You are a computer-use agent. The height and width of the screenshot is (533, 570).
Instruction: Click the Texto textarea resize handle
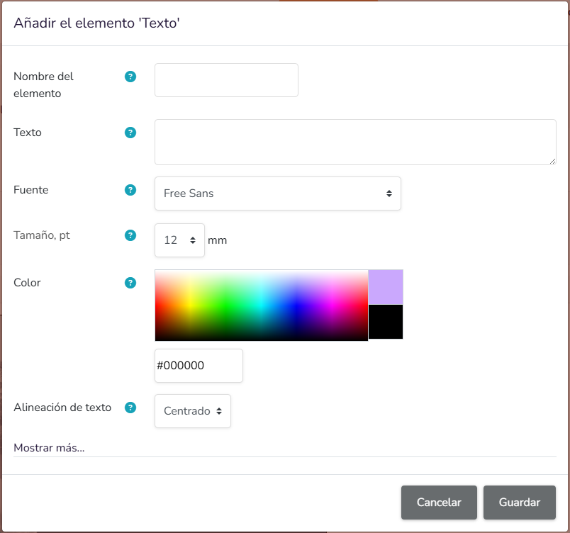(x=552, y=162)
